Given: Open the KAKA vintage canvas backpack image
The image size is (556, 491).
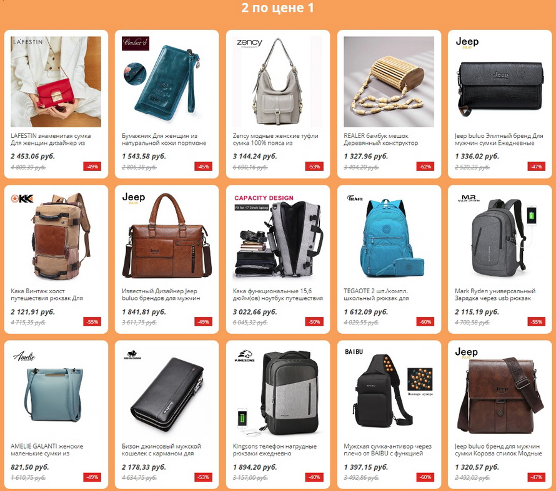Looking at the screenshot, I should tap(56, 237).
